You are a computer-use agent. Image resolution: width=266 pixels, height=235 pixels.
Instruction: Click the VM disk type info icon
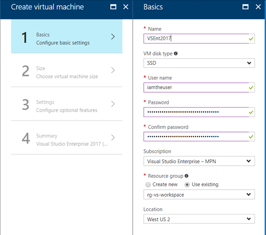click(176, 54)
